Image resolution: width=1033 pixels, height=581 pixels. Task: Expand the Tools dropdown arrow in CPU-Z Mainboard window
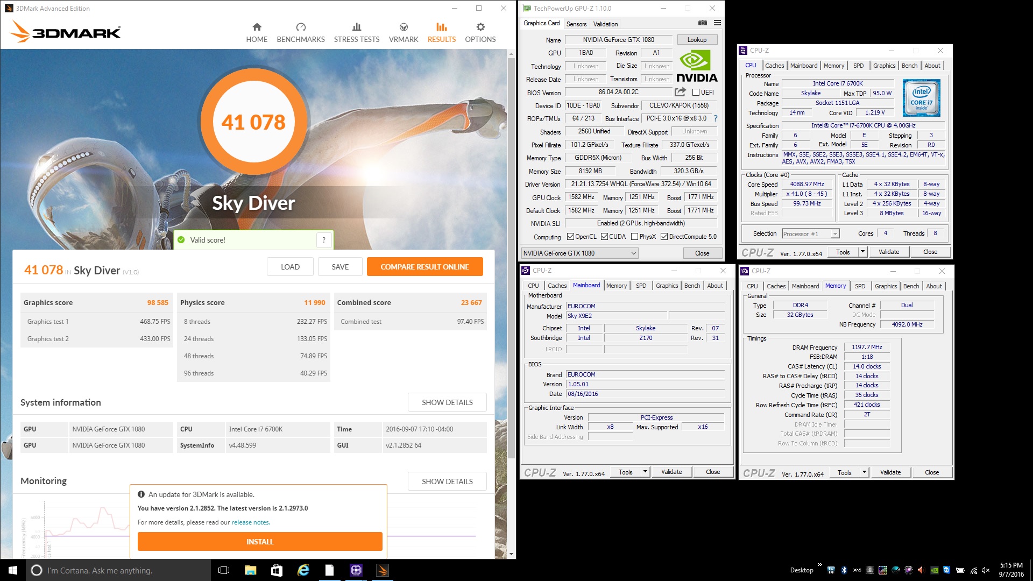[645, 472]
